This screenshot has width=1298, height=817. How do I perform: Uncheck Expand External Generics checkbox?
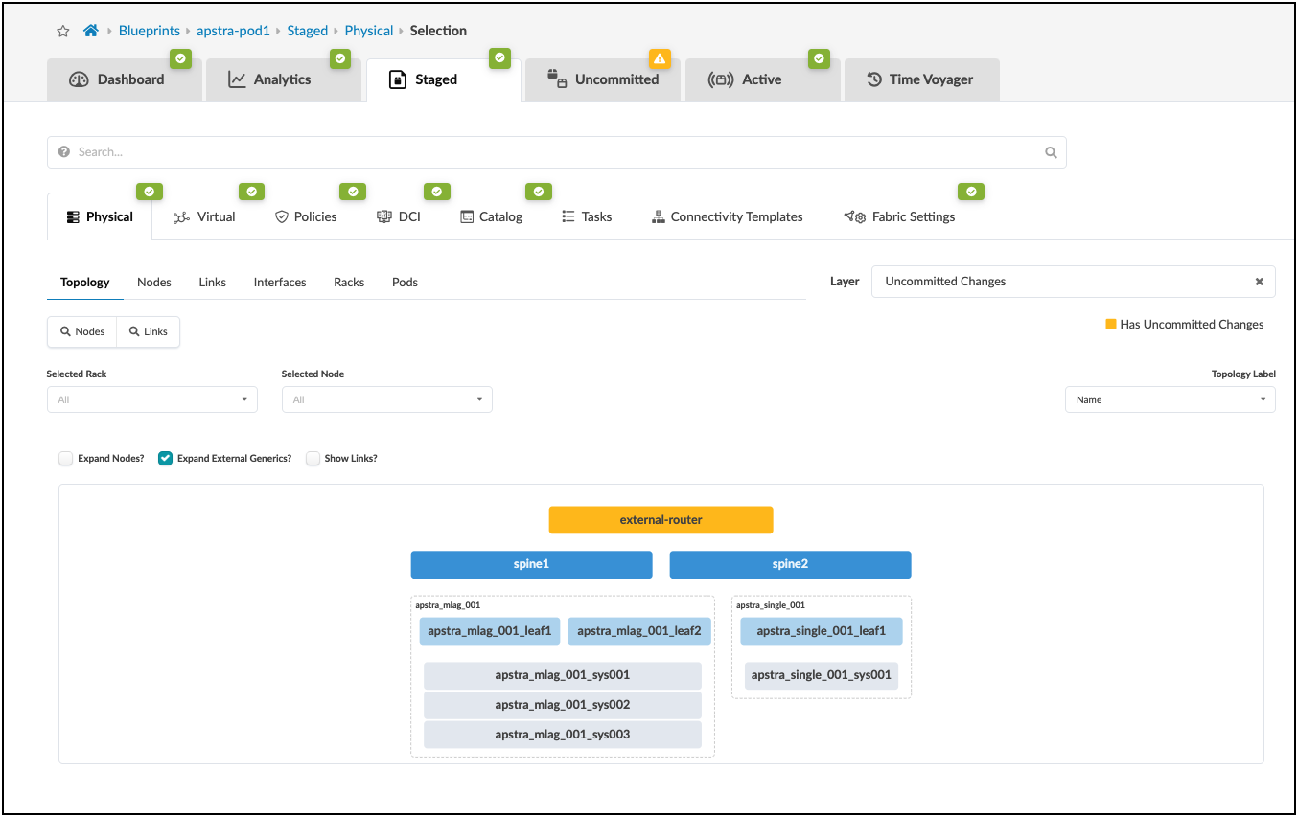tap(166, 459)
